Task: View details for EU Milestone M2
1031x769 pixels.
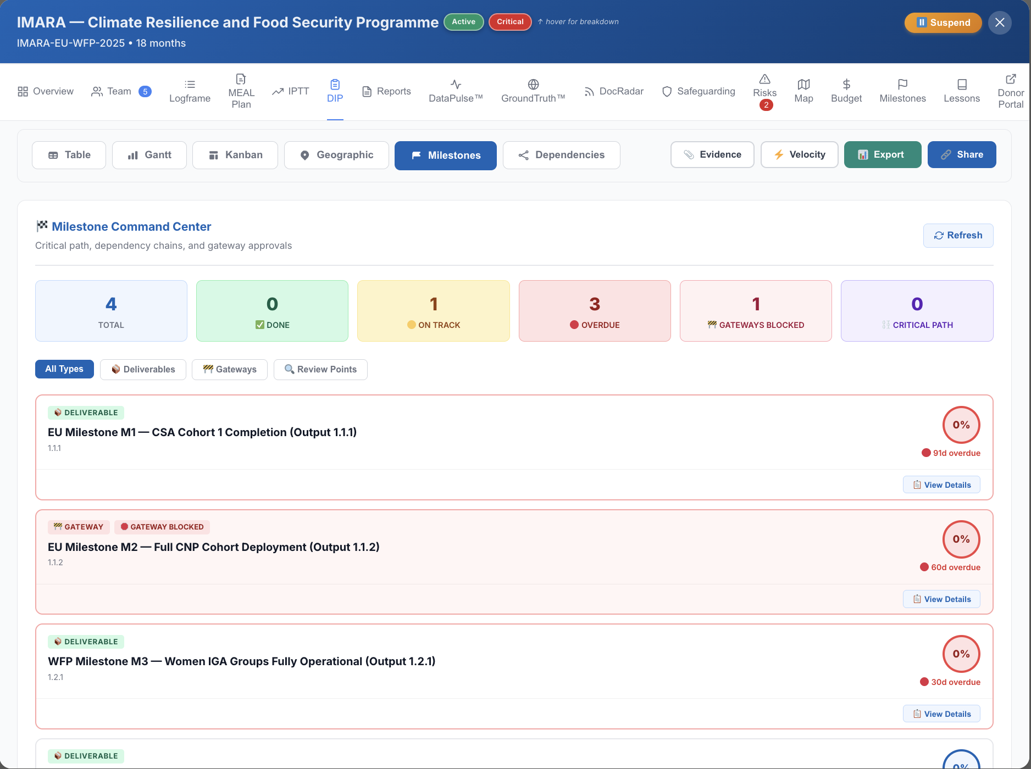Action: pos(941,599)
